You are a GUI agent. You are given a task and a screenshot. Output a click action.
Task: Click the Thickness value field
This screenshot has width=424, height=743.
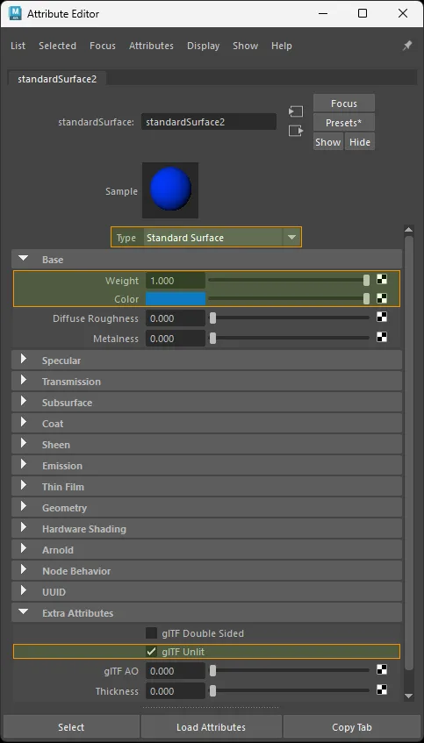[x=176, y=691]
